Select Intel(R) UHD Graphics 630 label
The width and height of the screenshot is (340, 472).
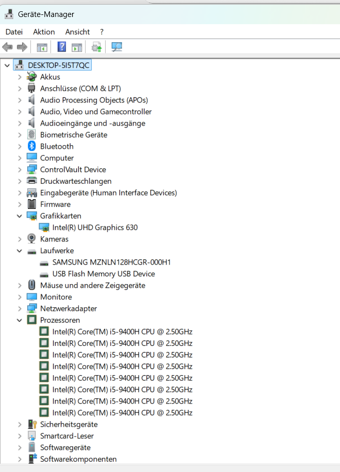(95, 228)
